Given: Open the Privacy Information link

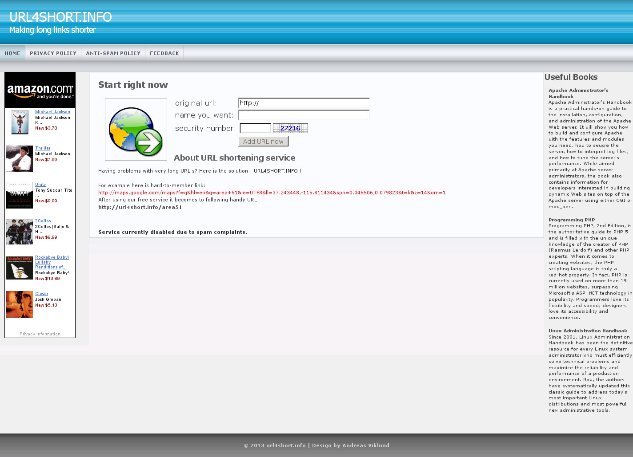Looking at the screenshot, I should click(40, 334).
